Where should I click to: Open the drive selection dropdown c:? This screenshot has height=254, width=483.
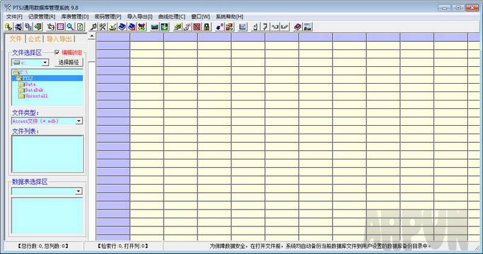point(45,63)
